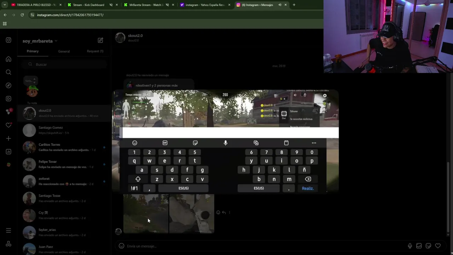Mute the Instagram Mensajes tab audio
The width and height of the screenshot is (453, 255).
point(280,5)
